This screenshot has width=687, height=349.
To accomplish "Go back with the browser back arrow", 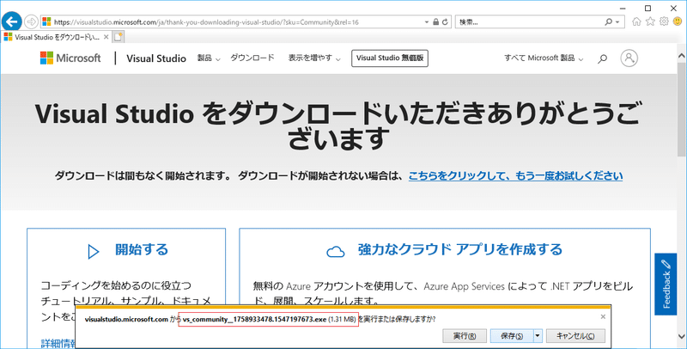I will pyautogui.click(x=12, y=21).
